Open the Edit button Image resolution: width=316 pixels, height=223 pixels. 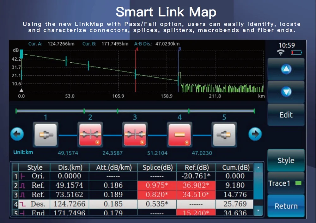tap(286, 115)
